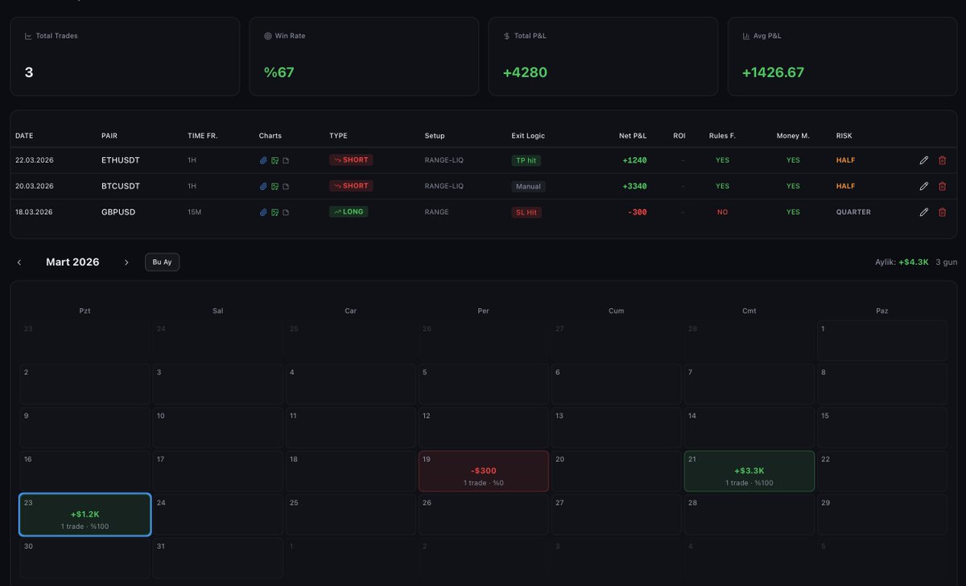Click the +4280 Total P&L value
966x586 pixels.
[x=525, y=72]
